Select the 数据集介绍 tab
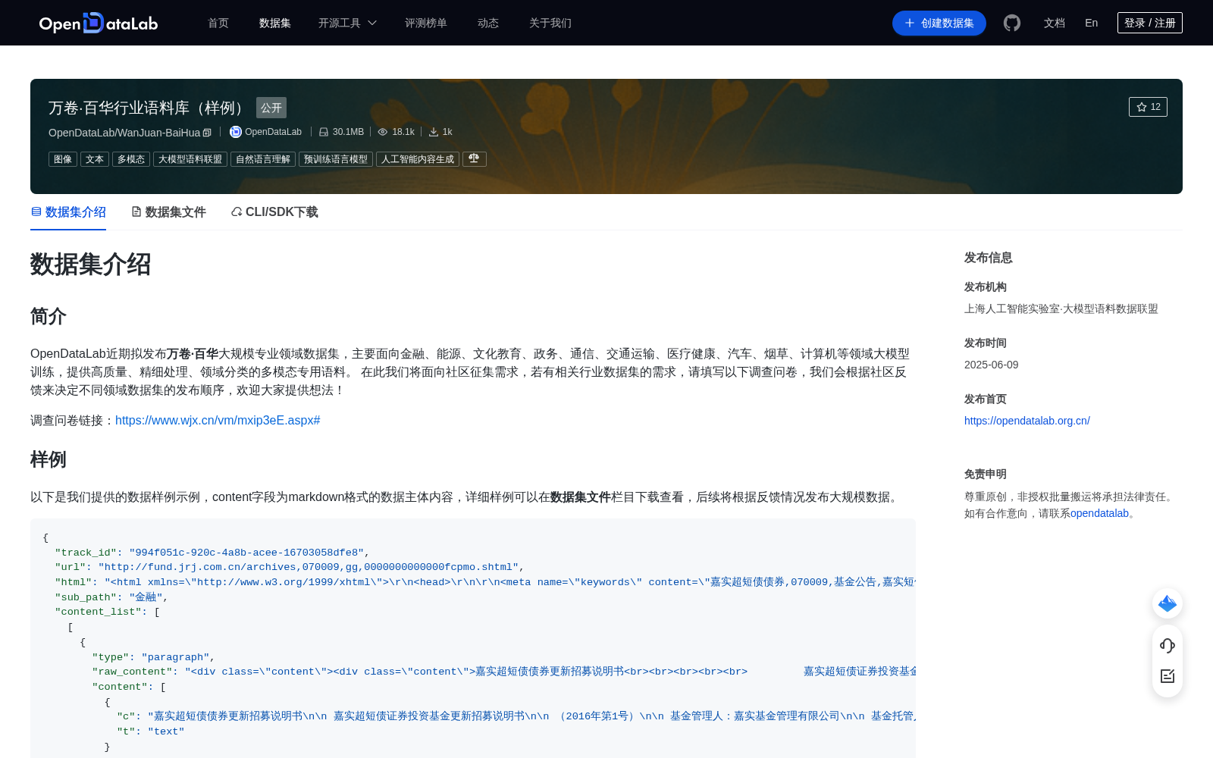 click(68, 212)
